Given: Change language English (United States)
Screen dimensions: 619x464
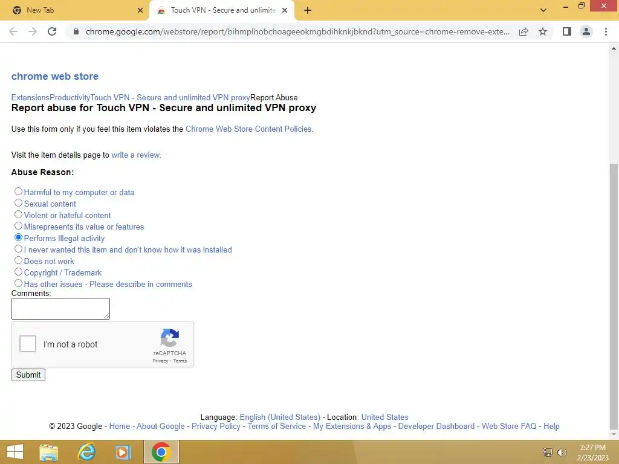Looking at the screenshot, I should click(x=280, y=417).
